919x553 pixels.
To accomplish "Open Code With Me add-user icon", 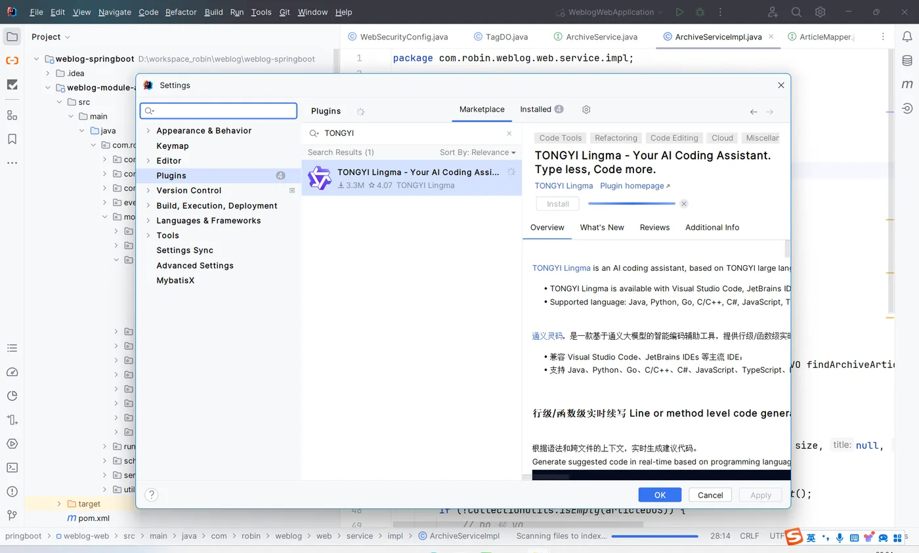I will (773, 12).
